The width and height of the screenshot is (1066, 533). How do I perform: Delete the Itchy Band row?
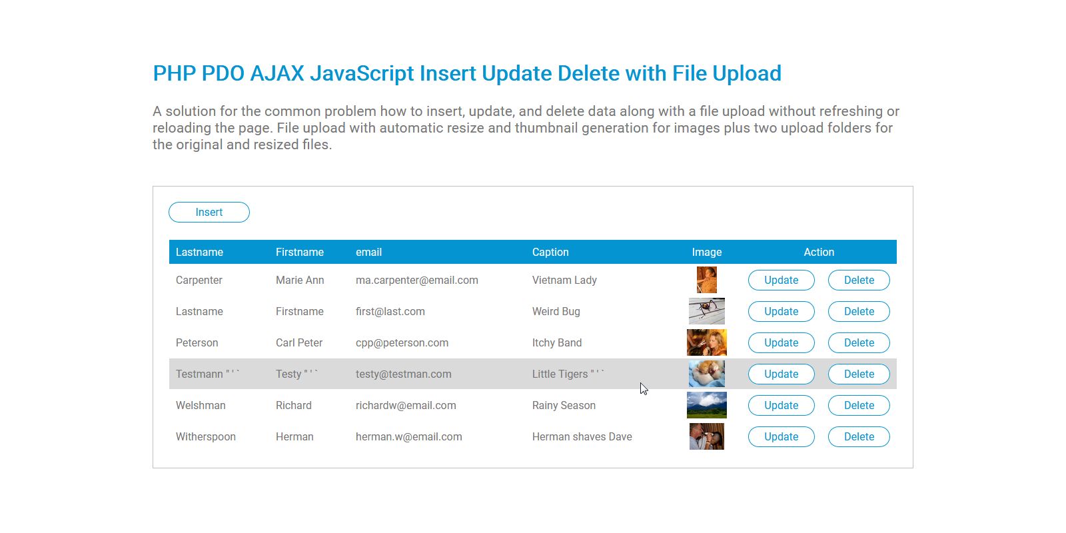859,343
